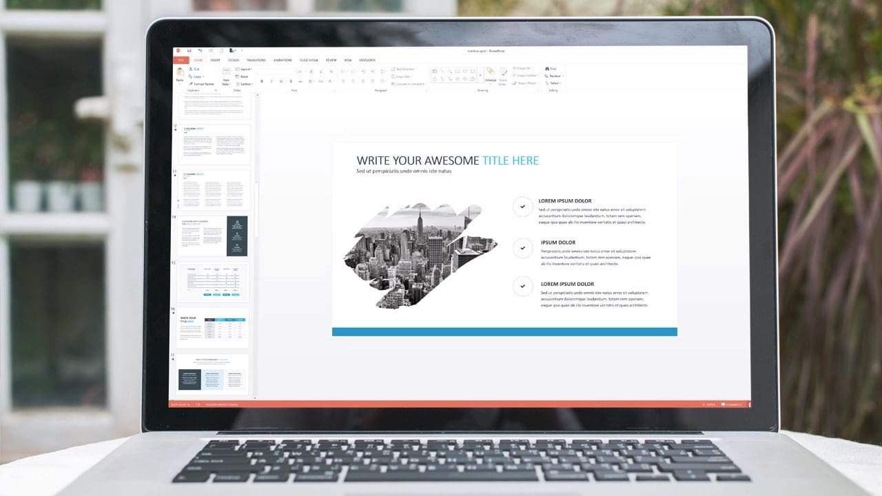Toggle italic formatting
This screenshot has width=882, height=496.
point(271,81)
